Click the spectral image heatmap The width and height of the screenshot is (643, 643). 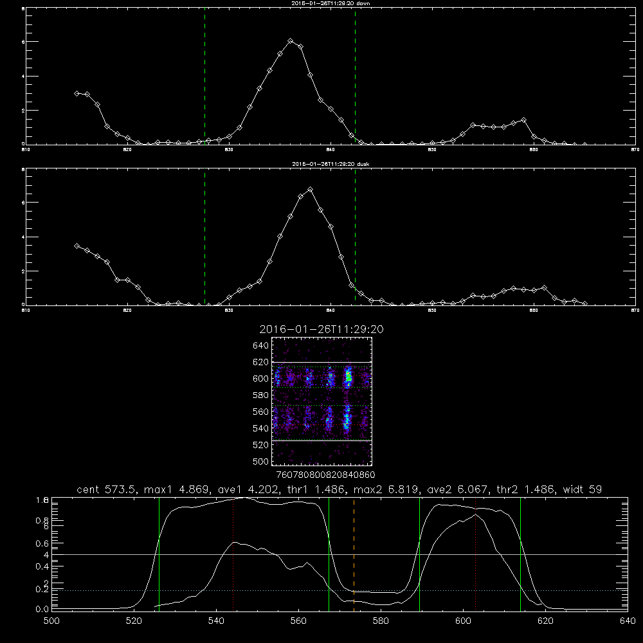point(321,401)
